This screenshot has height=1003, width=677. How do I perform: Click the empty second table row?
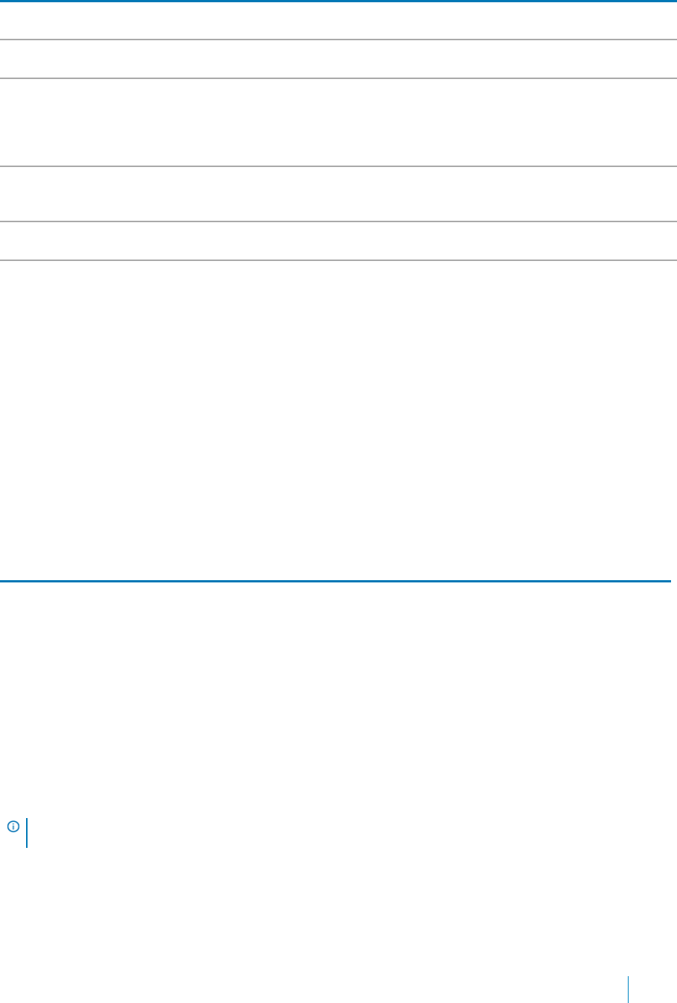click(x=338, y=59)
